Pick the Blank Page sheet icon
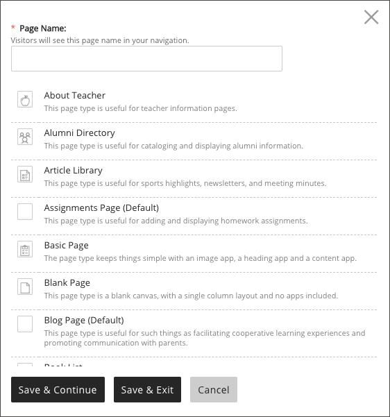Screen dimensions: 390x417 (x=25, y=287)
